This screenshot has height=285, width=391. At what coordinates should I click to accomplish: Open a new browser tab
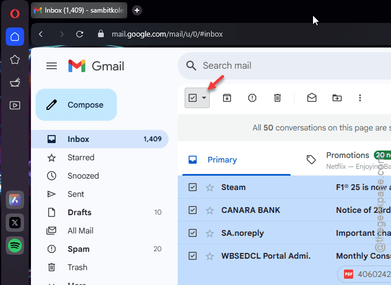coord(137,10)
